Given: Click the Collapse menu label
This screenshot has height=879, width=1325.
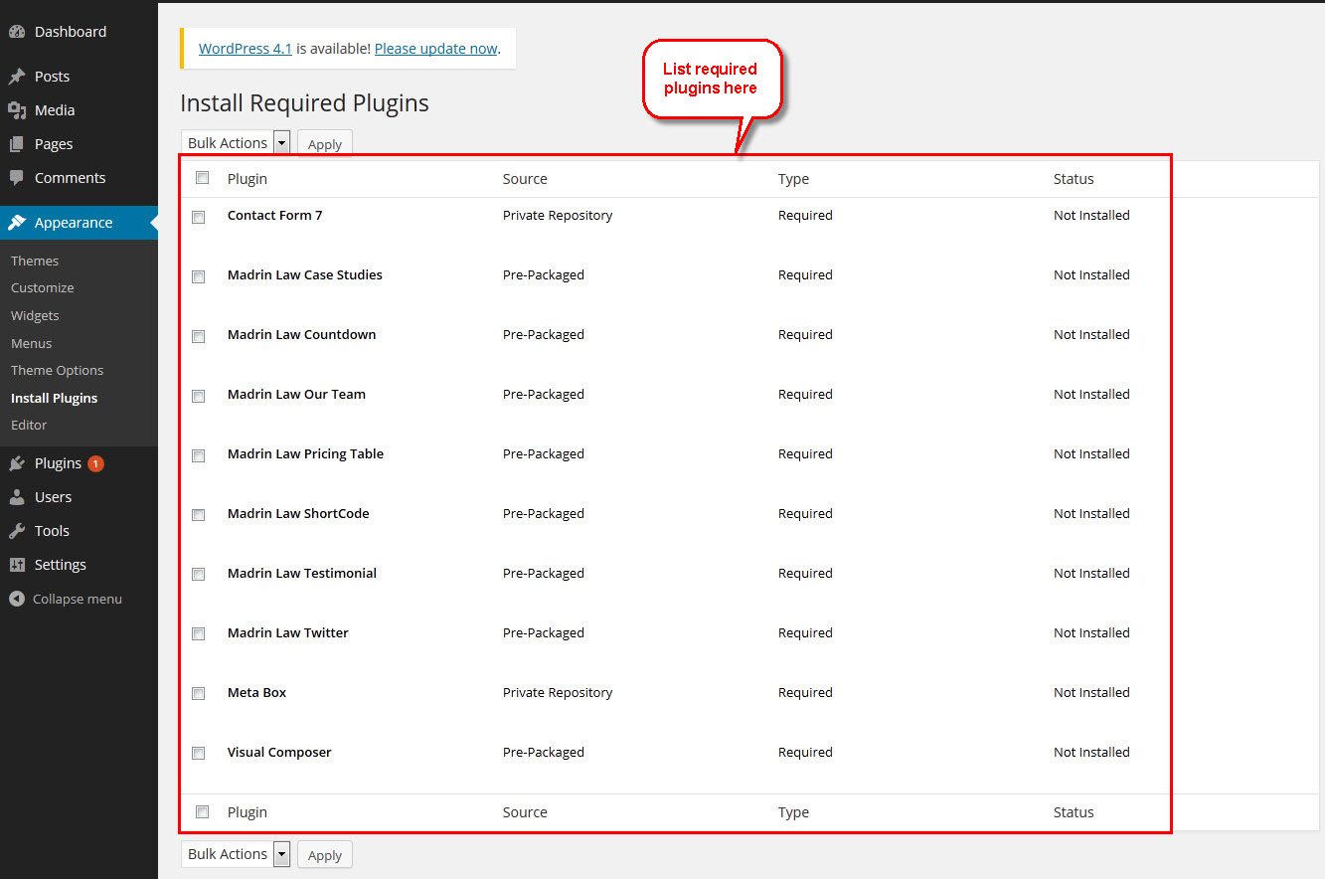Looking at the screenshot, I should pos(78,599).
